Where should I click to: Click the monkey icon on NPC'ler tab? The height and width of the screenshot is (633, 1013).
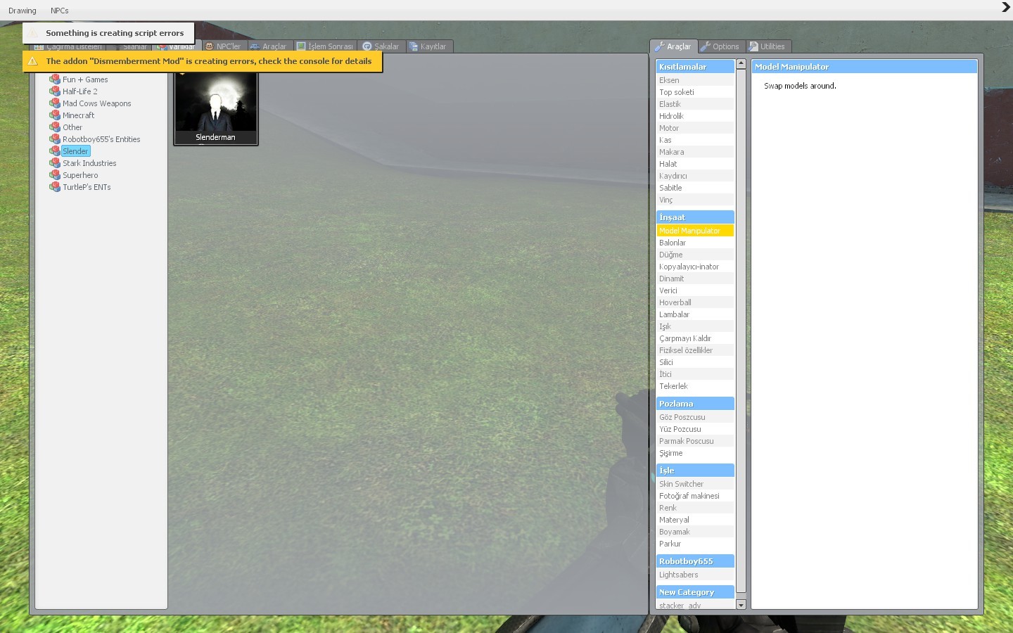(210, 46)
